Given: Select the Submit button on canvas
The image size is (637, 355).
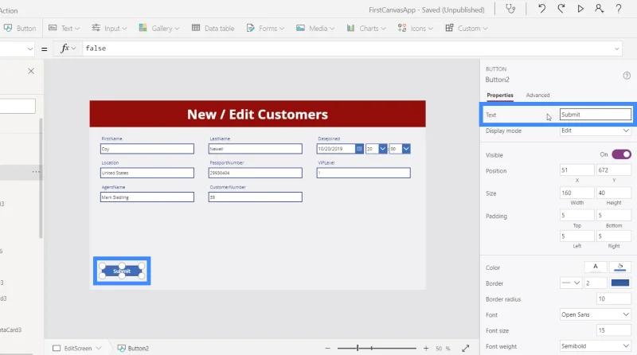Looking at the screenshot, I should coord(122,271).
